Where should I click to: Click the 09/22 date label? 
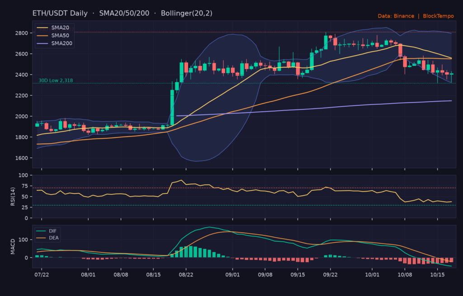coord(330,275)
